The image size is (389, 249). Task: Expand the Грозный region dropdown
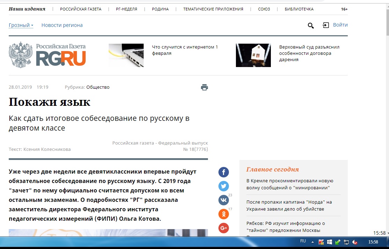[21, 25]
